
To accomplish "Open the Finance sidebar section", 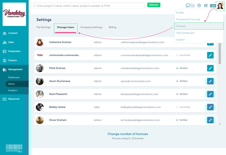I will [x=13, y=60].
